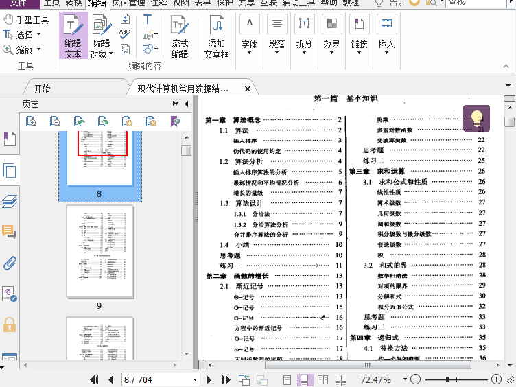
Task: Switch to the 表单 ribbon tab
Action: tap(202, 3)
